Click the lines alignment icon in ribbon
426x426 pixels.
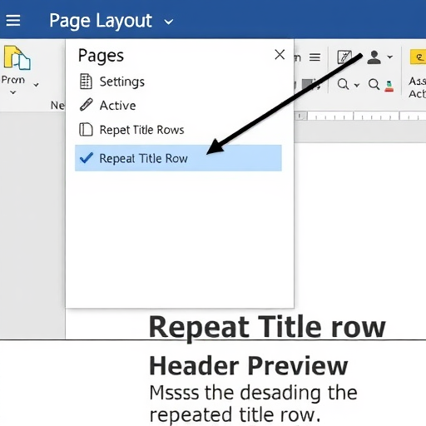point(315,57)
